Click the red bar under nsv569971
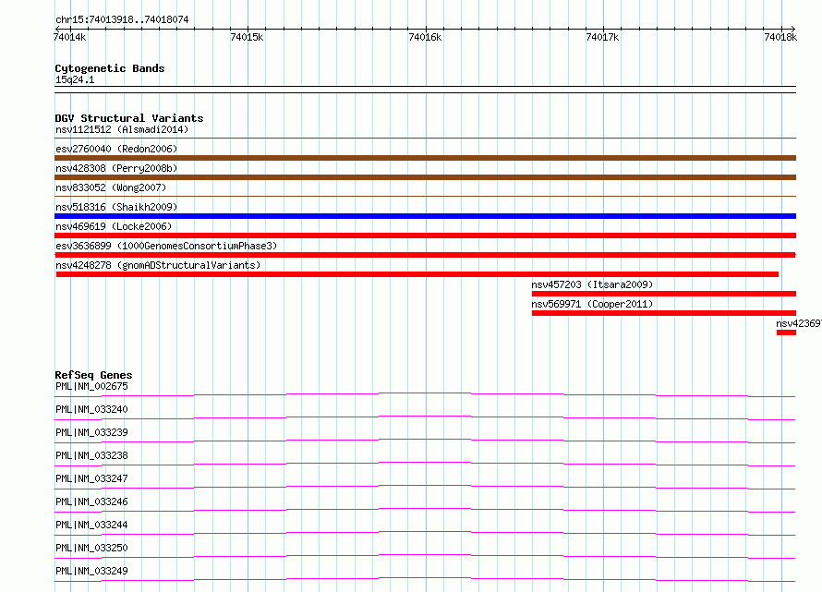 [664, 313]
